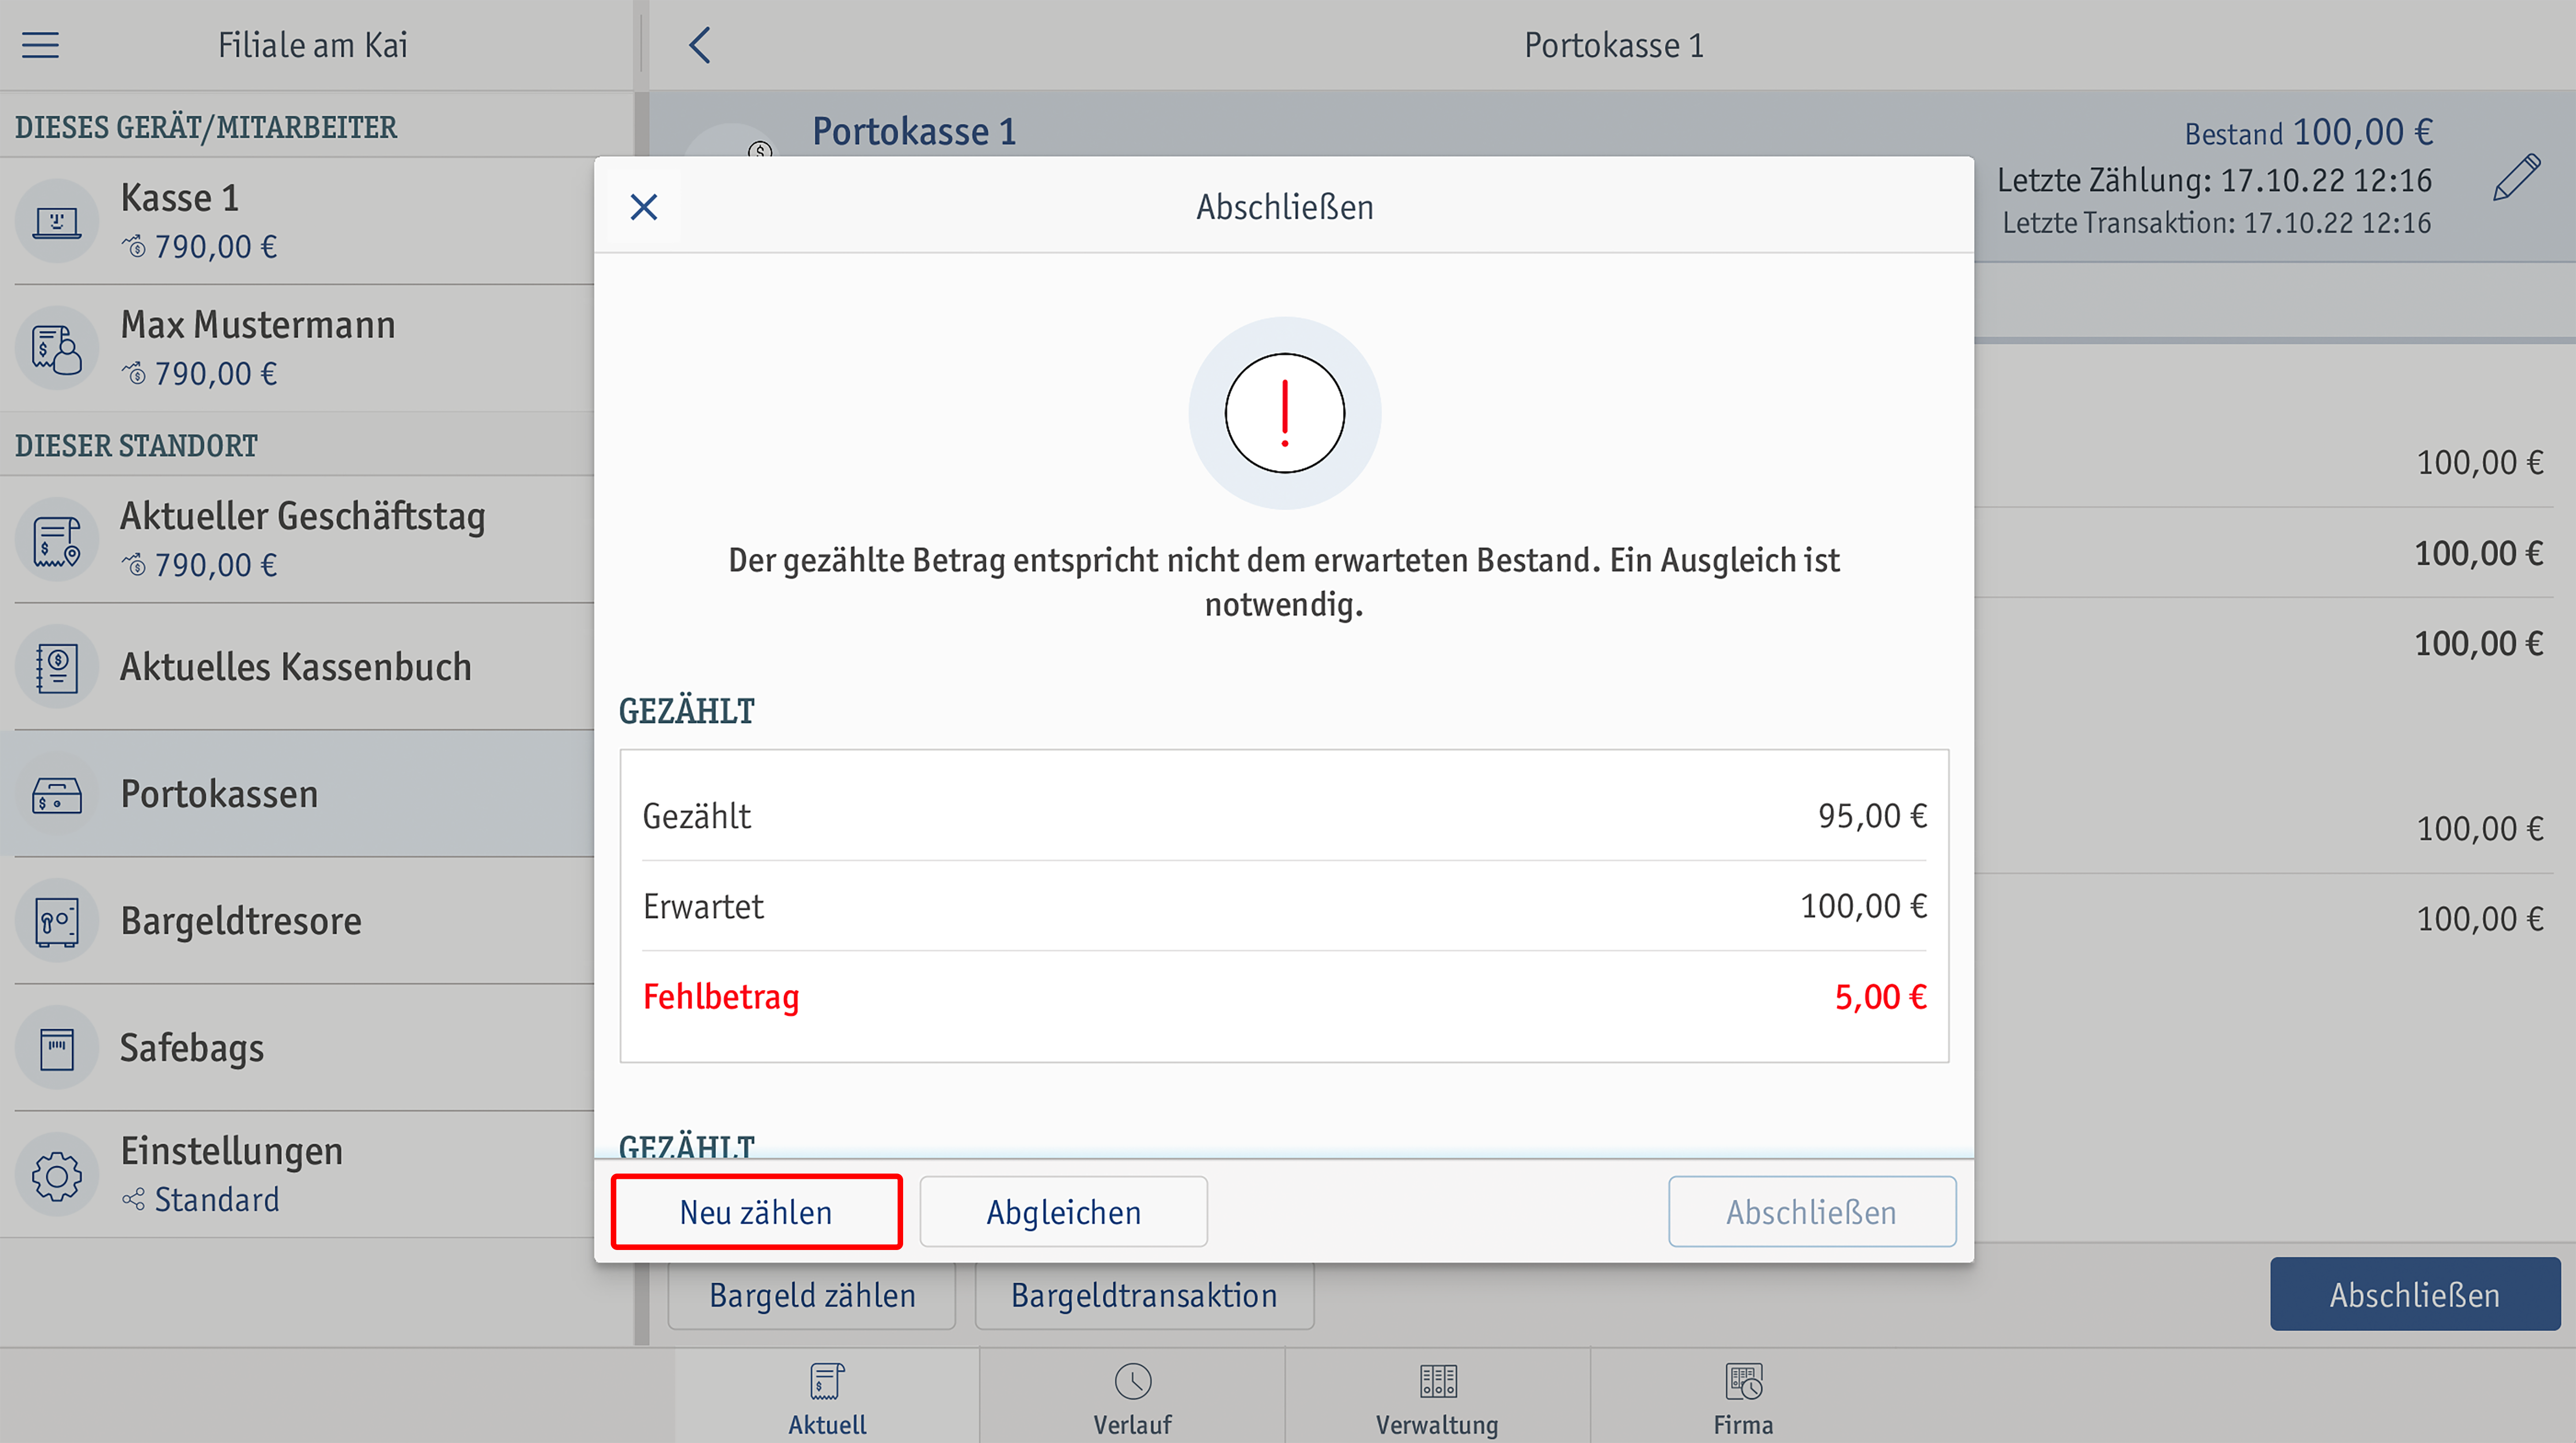Click the Bargeldtransaktion button
The width and height of the screenshot is (2576, 1443).
[1144, 1296]
